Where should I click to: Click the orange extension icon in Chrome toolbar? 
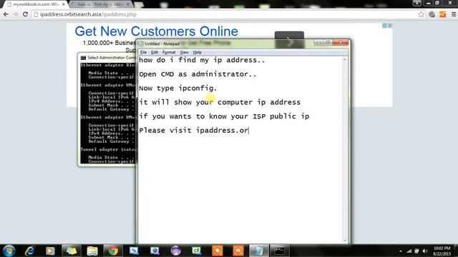tap(443, 14)
